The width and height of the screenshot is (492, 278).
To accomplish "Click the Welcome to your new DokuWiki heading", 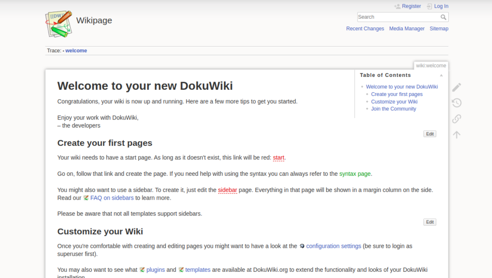I will click(145, 86).
